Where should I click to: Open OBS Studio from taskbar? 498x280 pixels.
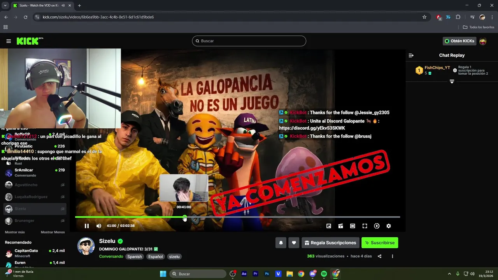click(x=233, y=274)
